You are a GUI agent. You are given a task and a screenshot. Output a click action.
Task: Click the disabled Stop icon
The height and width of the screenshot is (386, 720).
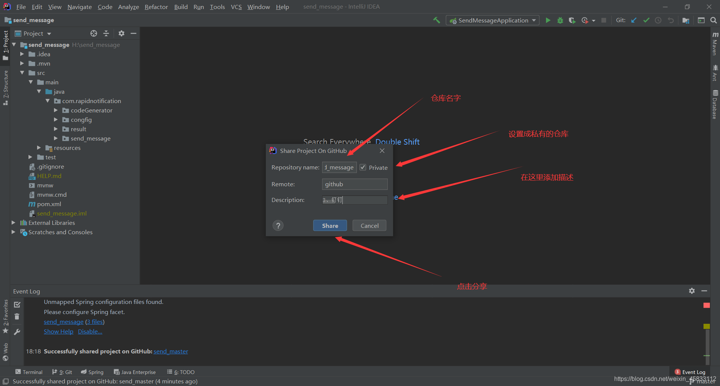[x=603, y=20]
